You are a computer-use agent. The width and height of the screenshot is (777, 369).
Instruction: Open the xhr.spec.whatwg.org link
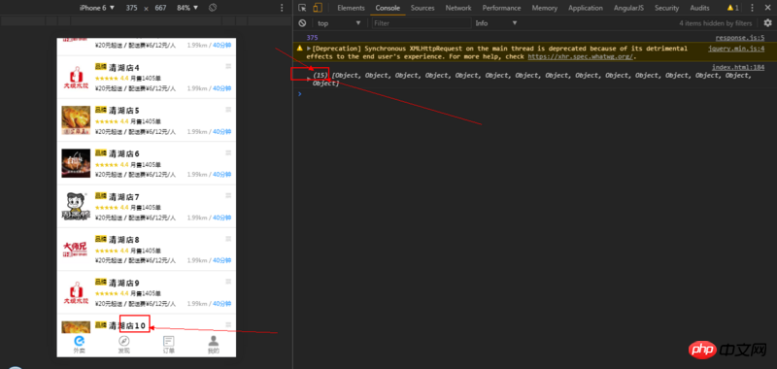click(580, 56)
